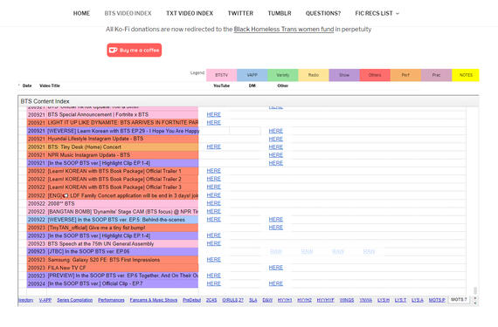Click the blue VAPP legend swatch
498x327 pixels.
[x=252, y=75]
